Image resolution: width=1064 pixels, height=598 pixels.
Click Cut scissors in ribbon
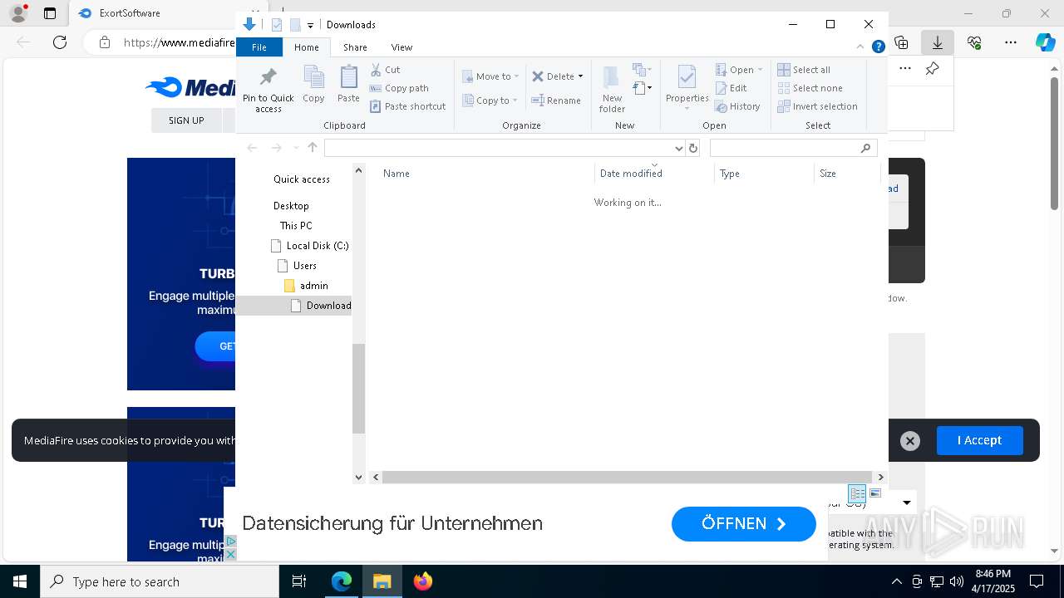coord(385,70)
